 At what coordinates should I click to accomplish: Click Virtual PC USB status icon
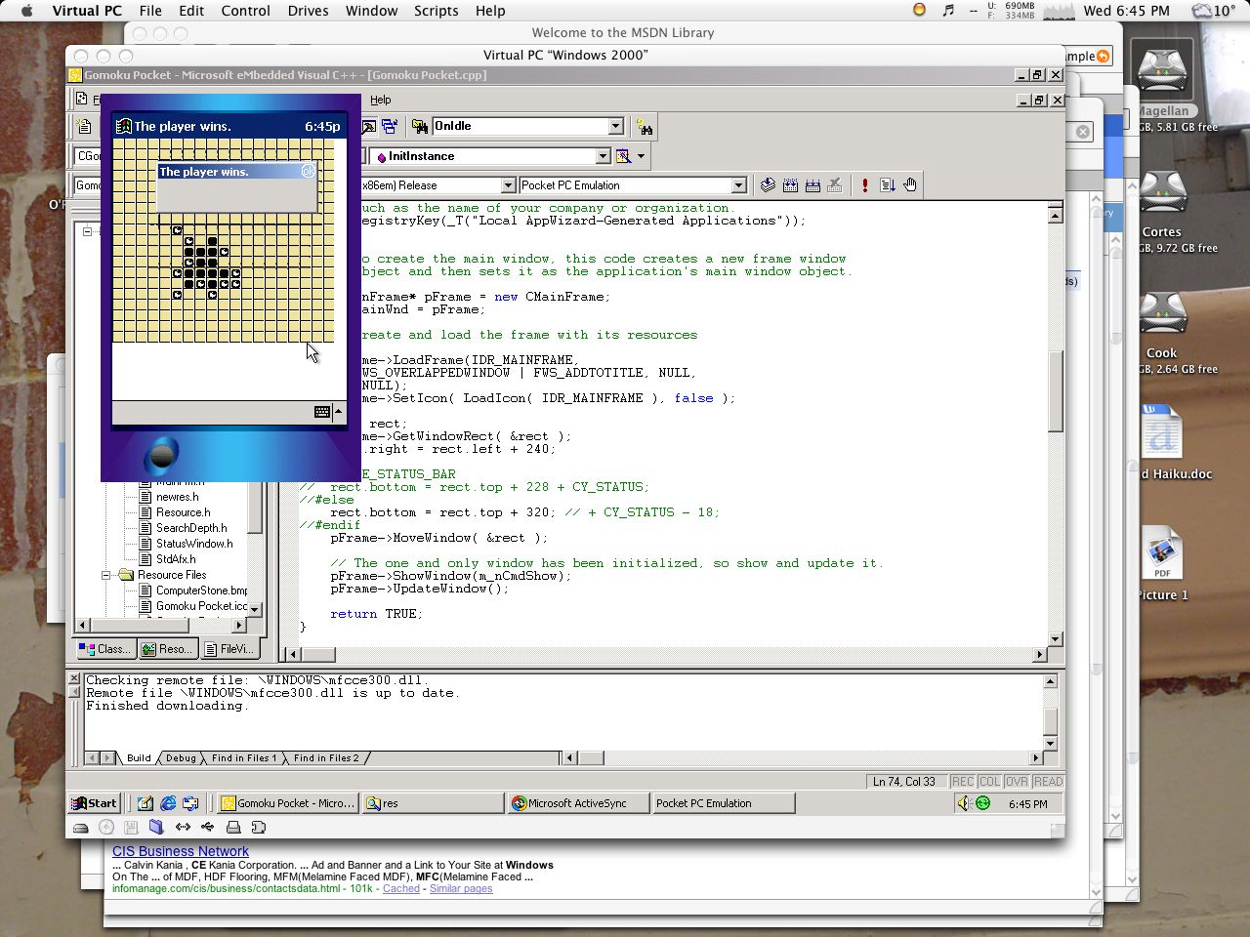tap(207, 828)
